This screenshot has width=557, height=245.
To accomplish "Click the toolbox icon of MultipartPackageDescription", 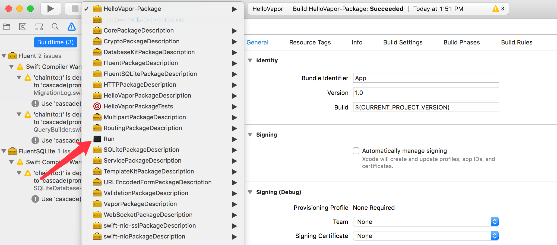I will click(x=97, y=117).
